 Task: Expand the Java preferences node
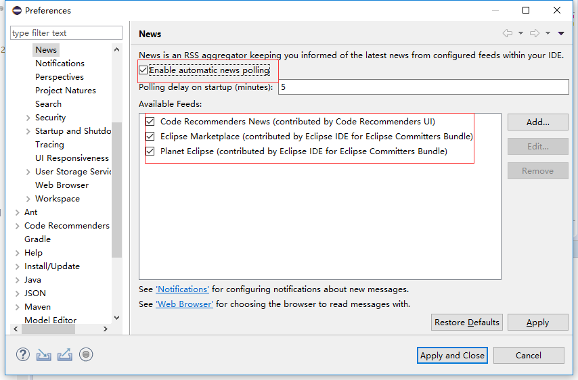[x=17, y=280]
